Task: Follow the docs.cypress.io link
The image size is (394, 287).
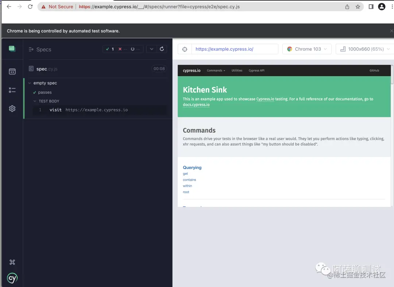Action: [x=196, y=105]
